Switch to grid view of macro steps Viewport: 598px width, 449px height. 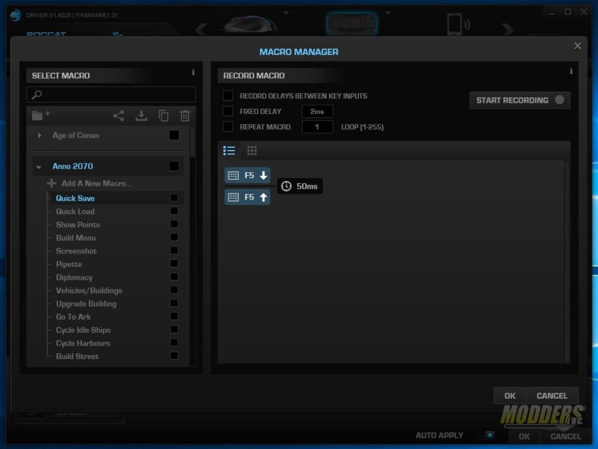click(252, 151)
